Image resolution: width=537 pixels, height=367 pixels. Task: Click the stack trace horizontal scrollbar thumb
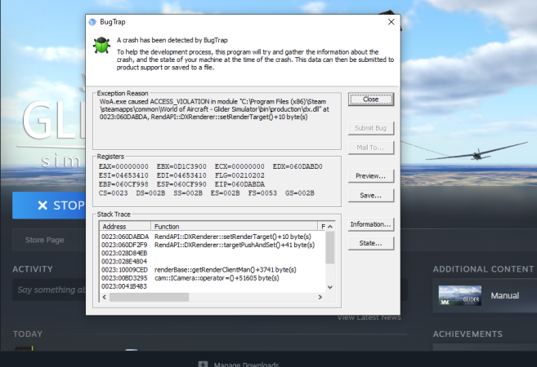pyautogui.click(x=149, y=297)
